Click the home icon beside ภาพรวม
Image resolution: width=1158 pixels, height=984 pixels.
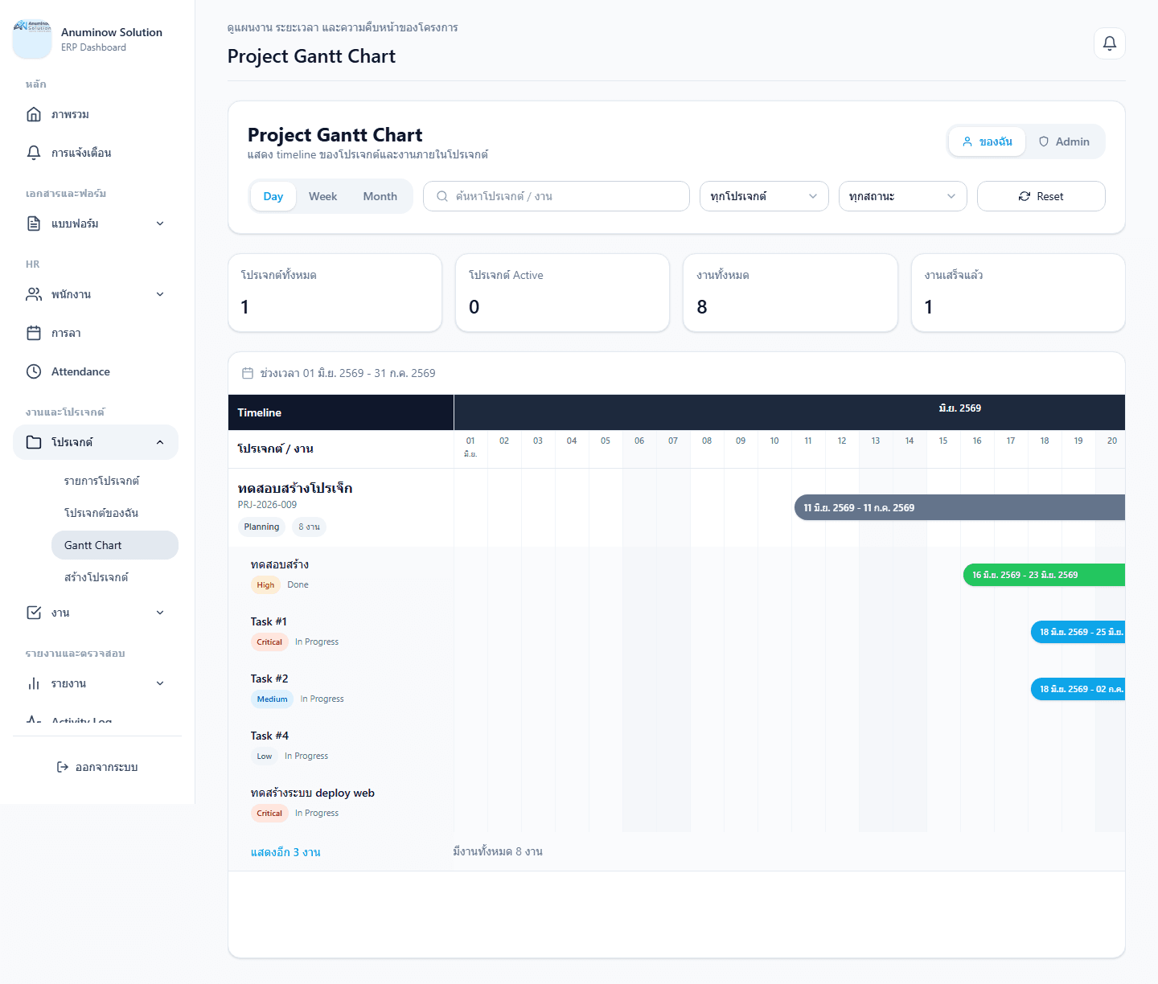click(34, 114)
